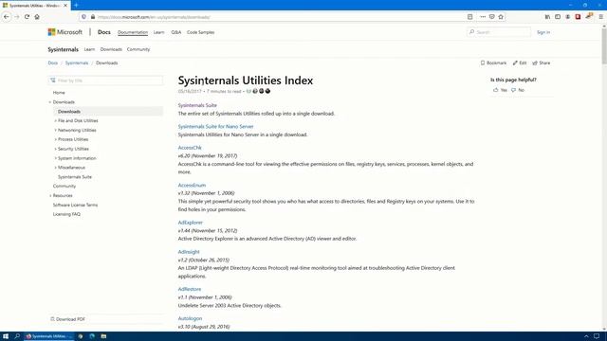The image size is (607, 341).
Task: Click the padlock site security icon
Action: pyautogui.click(x=93, y=17)
